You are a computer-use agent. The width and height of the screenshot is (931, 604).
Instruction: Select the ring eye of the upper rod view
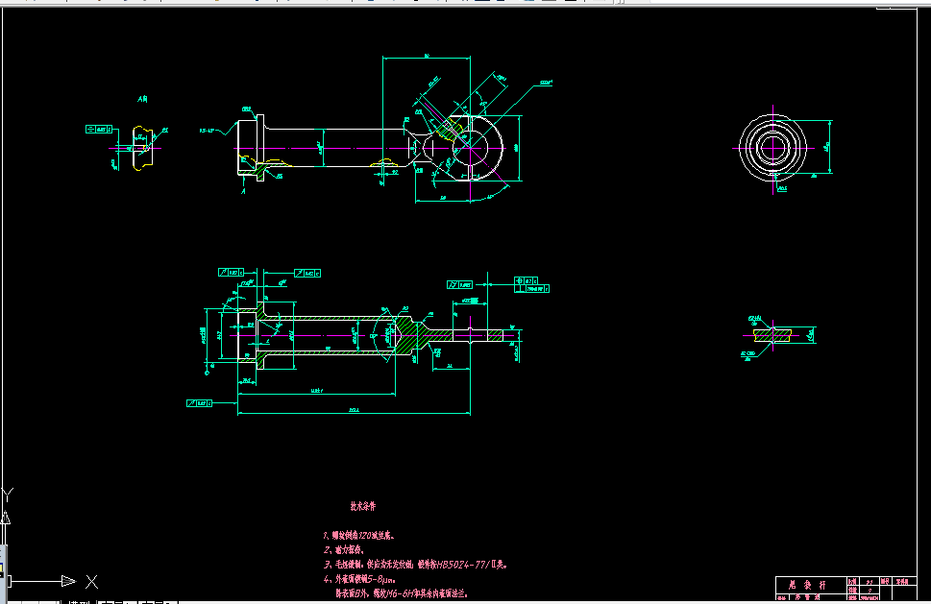(470, 148)
